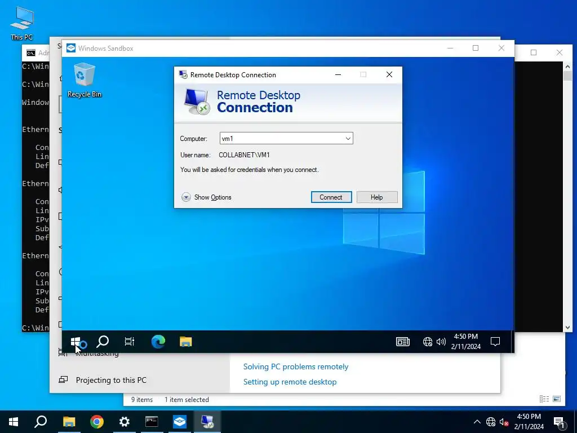Select Projecting to this PC in Settings
The height and width of the screenshot is (433, 577).
tap(111, 380)
